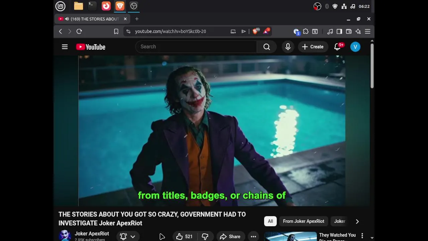
Task: Open the OBS recording tray indicator
Action: point(317,6)
